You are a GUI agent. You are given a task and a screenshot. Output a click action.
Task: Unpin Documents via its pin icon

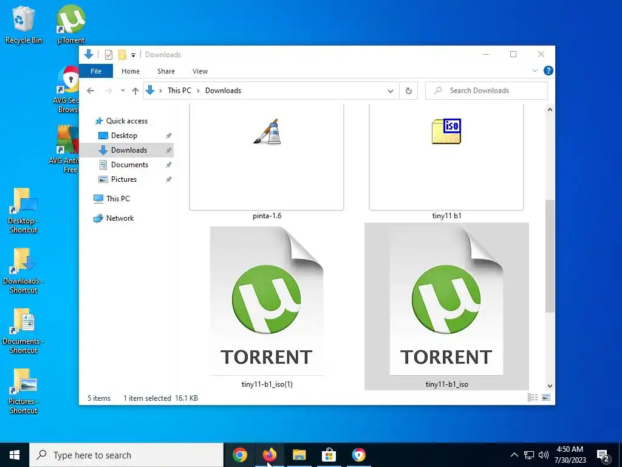click(169, 165)
